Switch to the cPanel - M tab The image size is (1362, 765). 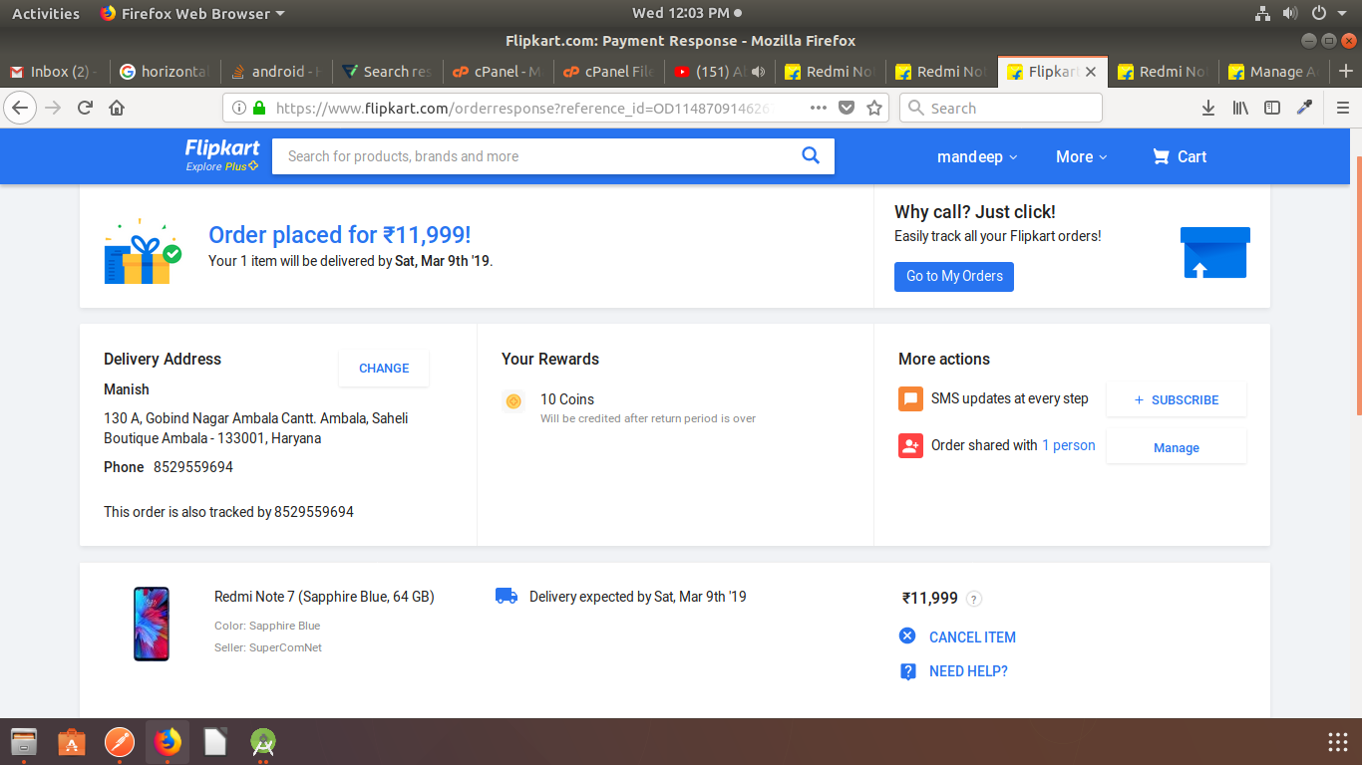(x=498, y=72)
